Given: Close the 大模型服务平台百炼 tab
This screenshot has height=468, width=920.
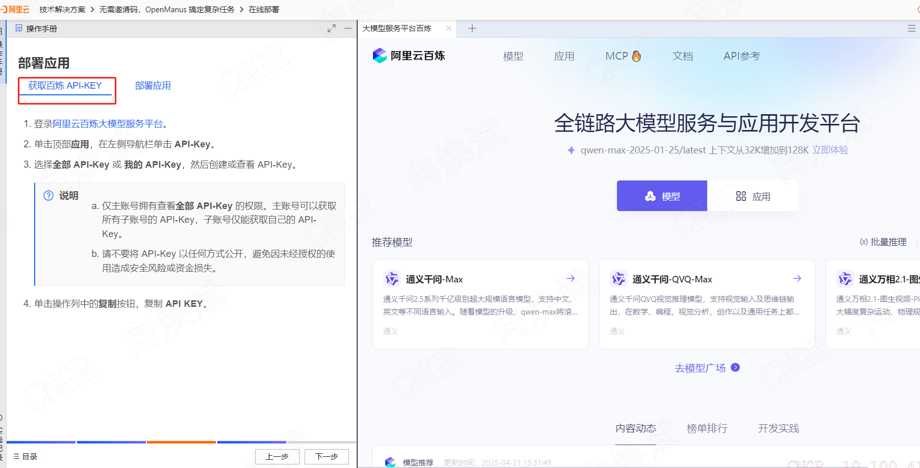Looking at the screenshot, I should (449, 29).
